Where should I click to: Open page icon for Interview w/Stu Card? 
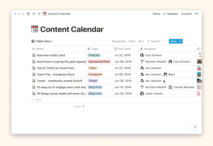pyautogui.click(x=34, y=55)
